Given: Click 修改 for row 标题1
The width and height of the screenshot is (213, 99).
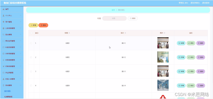Looking at the screenshot, I should 191,43.
